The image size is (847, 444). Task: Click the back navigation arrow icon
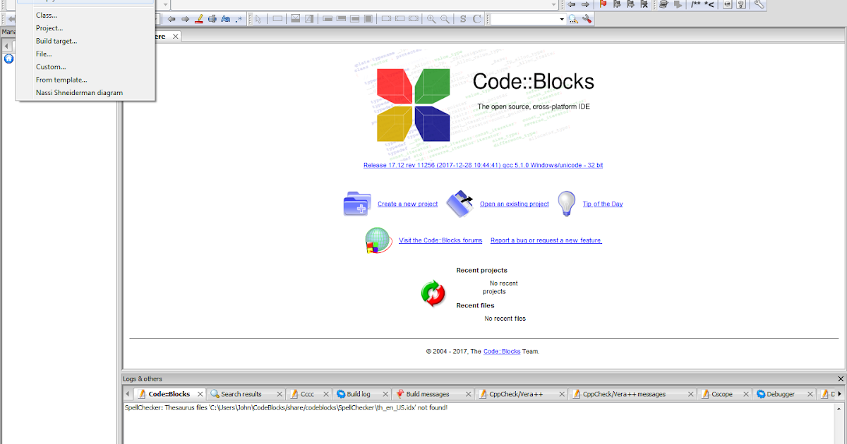[x=572, y=4]
